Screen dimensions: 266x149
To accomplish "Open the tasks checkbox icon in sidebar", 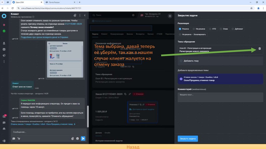I will point(4,49).
